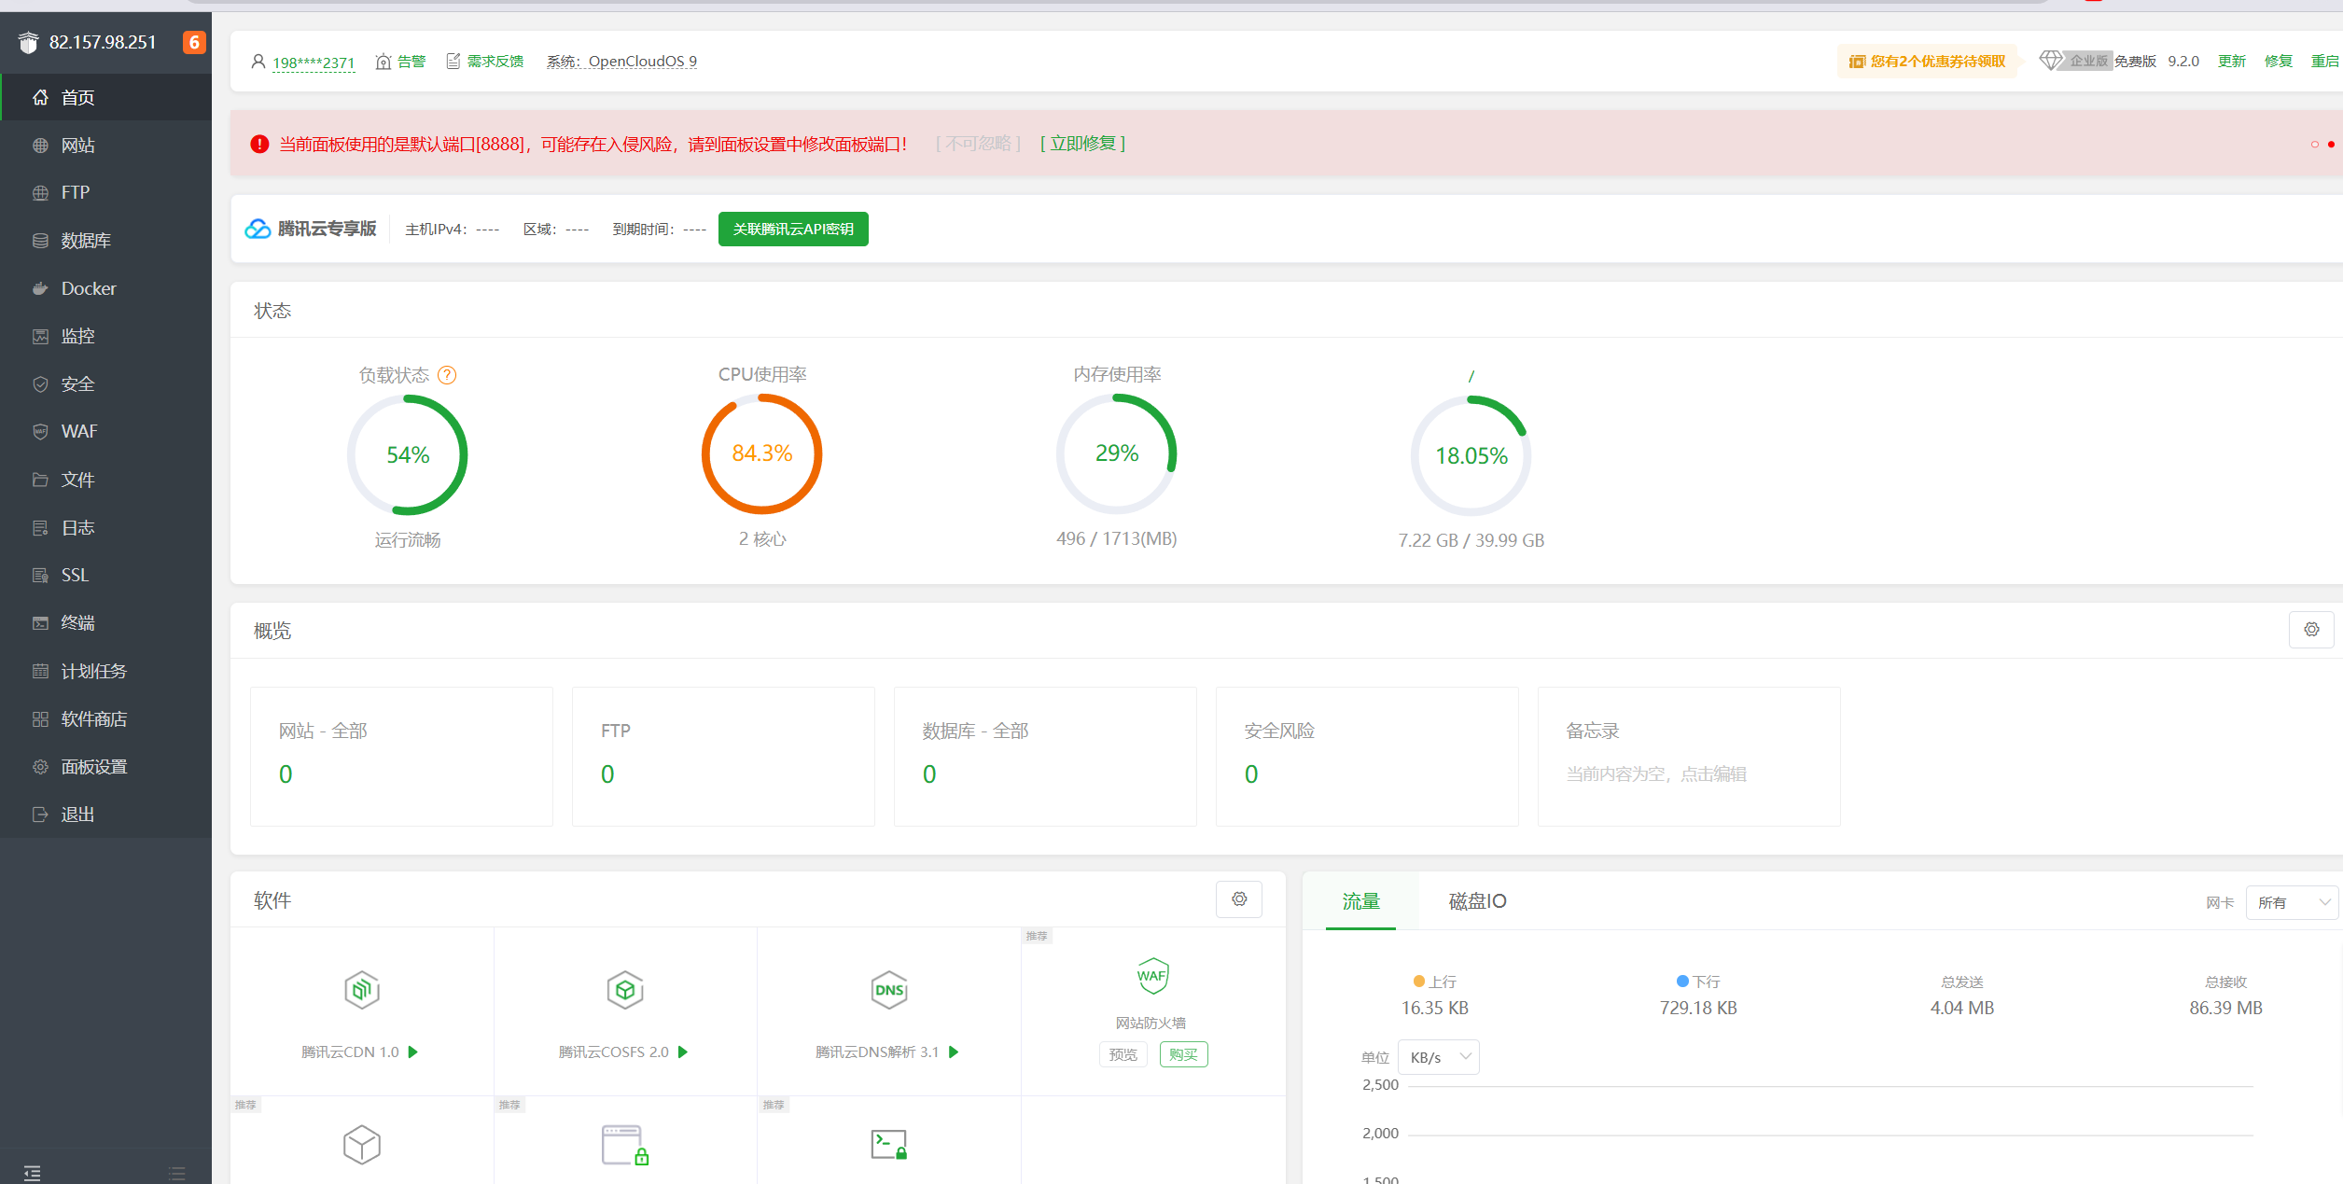Collapse the sidebar with bottom-left icon
Viewport: 2343px width, 1184px height.
click(x=33, y=1173)
